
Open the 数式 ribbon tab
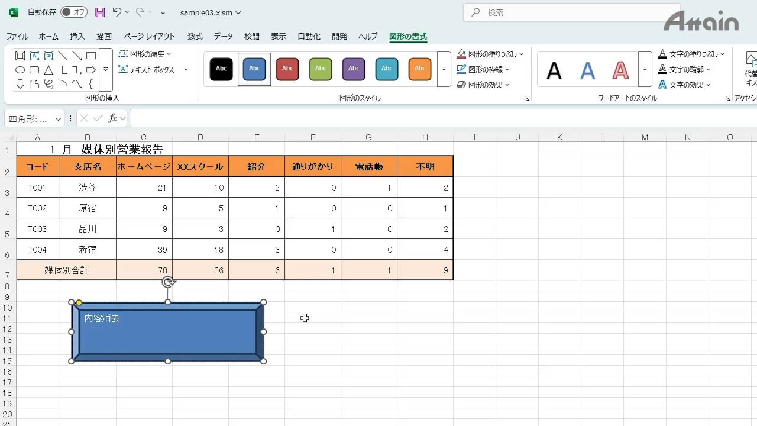pos(195,36)
